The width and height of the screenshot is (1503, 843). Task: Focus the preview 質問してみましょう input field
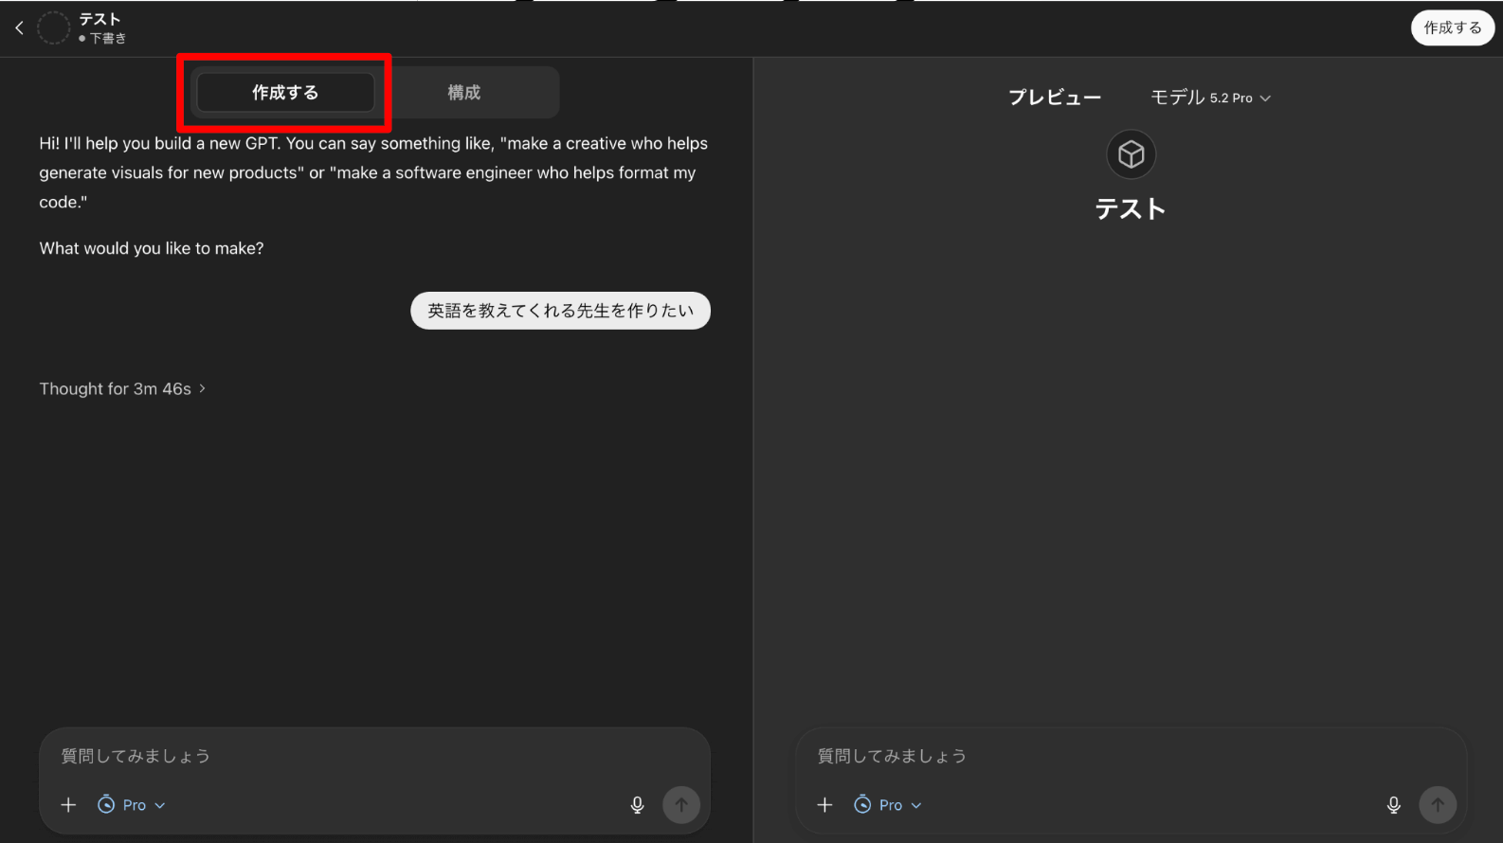1131,756
